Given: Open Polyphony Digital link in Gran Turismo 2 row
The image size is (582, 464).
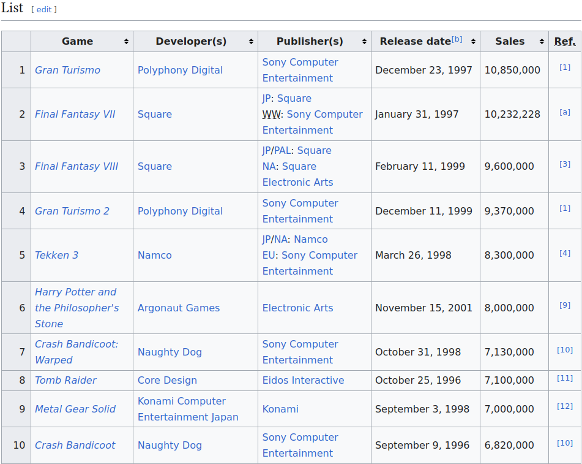Looking at the screenshot, I should click(180, 211).
